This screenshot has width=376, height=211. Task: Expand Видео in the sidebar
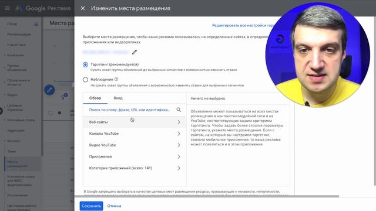[x=12, y=95]
